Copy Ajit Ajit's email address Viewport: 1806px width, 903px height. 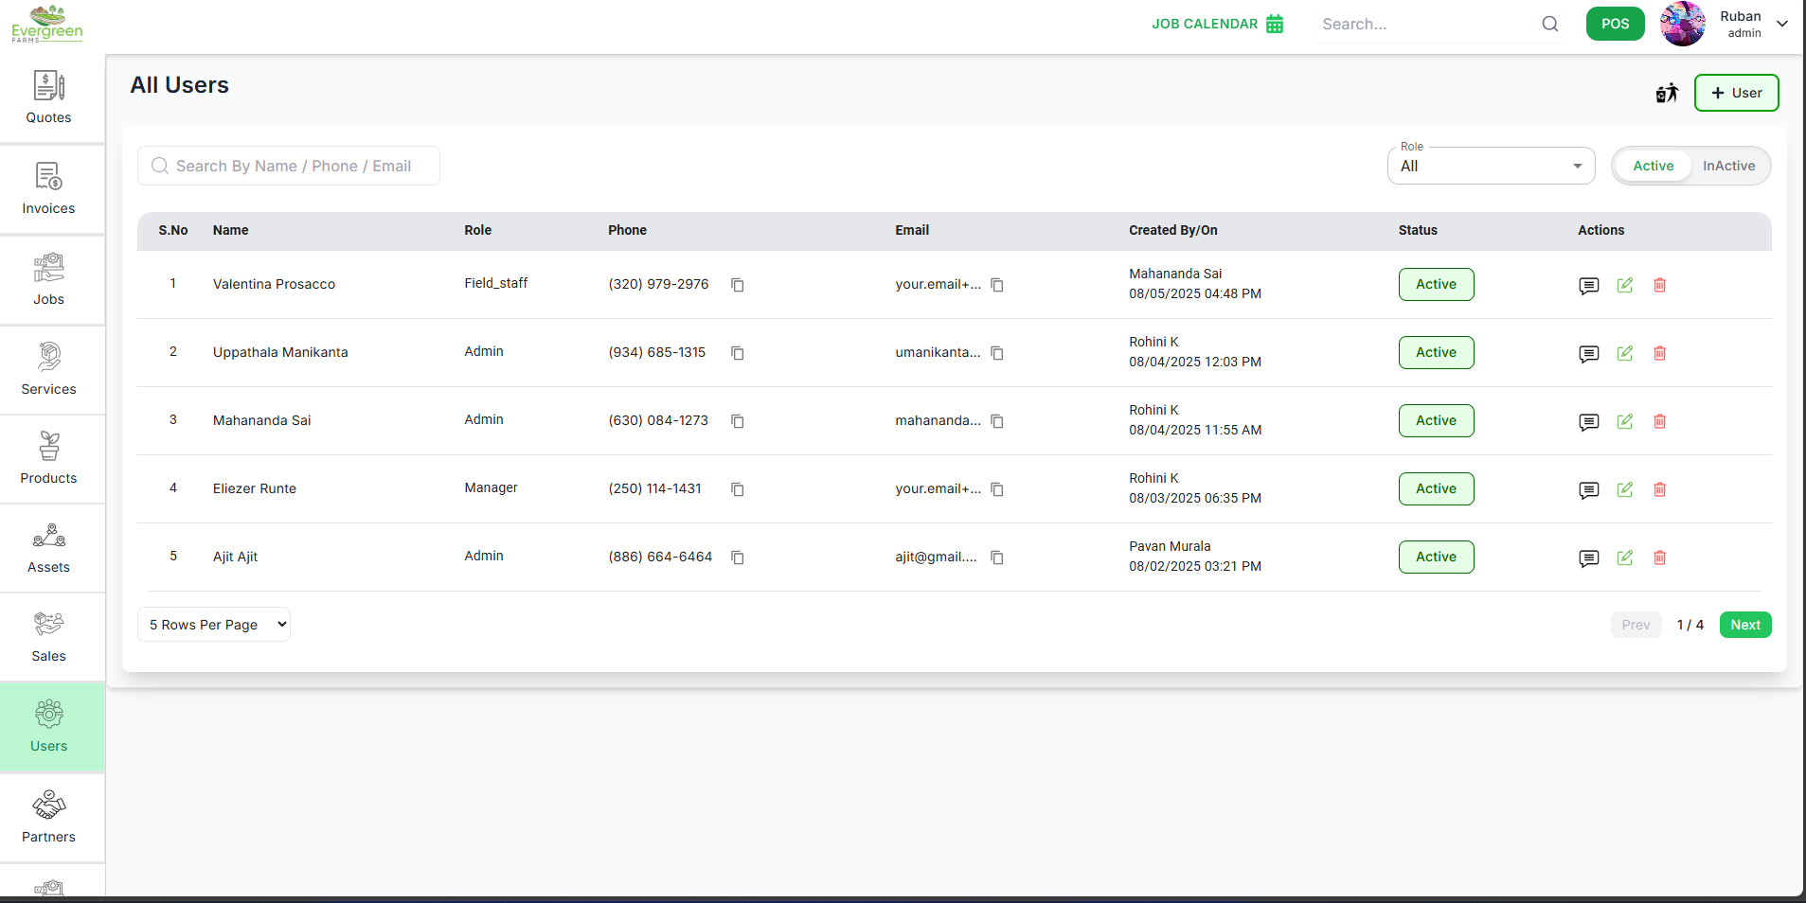click(997, 558)
